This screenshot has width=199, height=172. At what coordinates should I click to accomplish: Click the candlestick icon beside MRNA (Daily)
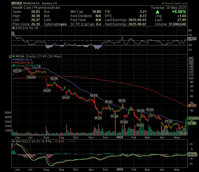14,56
